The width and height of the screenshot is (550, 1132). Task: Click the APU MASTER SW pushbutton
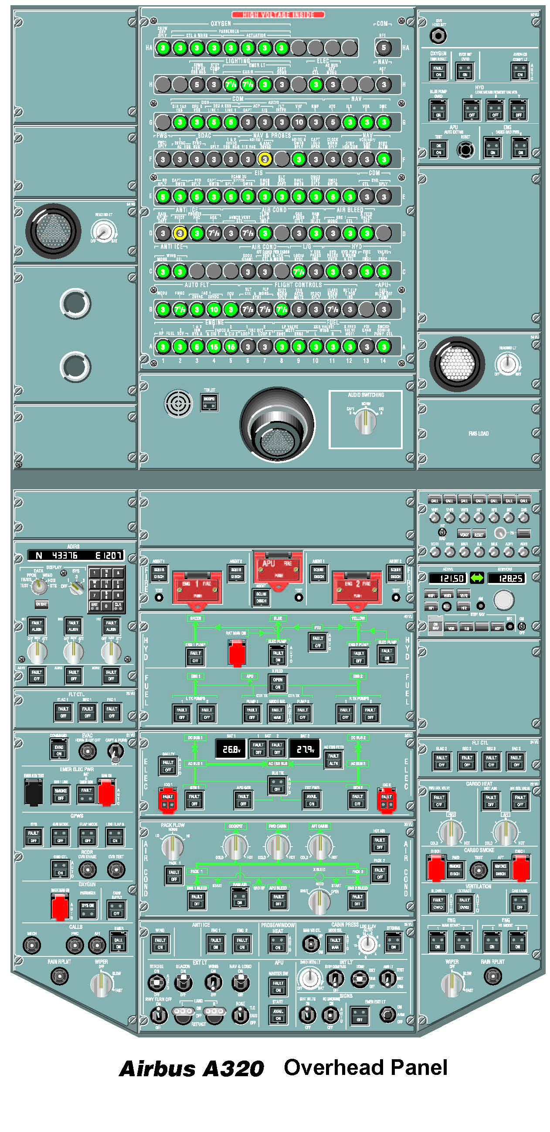coord(278,986)
